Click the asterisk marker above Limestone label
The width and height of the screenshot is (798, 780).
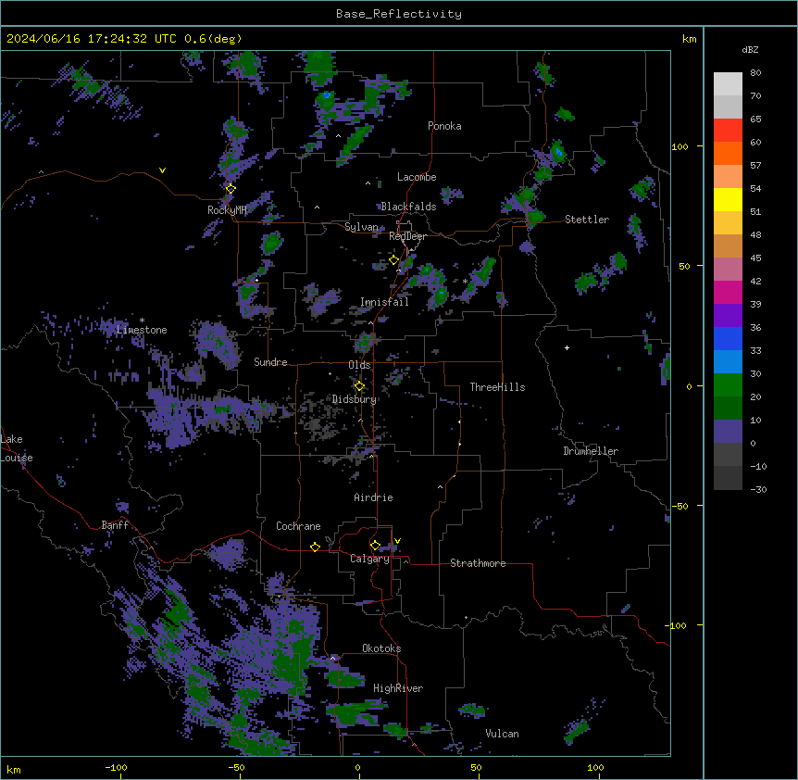142,321
